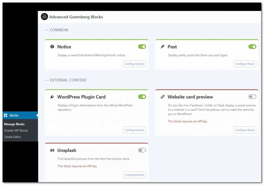Click the Website card preview link icon
Screen dimensions: 264x185
pyautogui.click(x=162, y=97)
